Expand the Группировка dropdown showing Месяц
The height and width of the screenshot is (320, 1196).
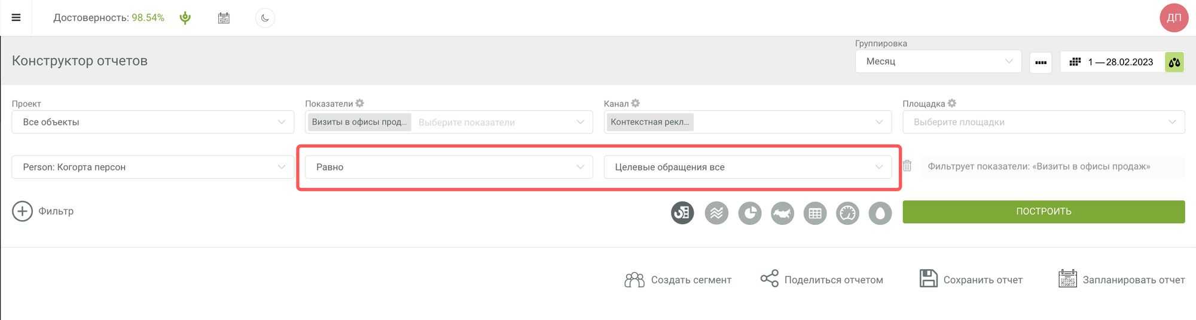[x=938, y=62]
